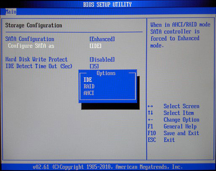Click the left-right arrows Select Screen icon
Screen dimensions: 216x171
pos(150,106)
